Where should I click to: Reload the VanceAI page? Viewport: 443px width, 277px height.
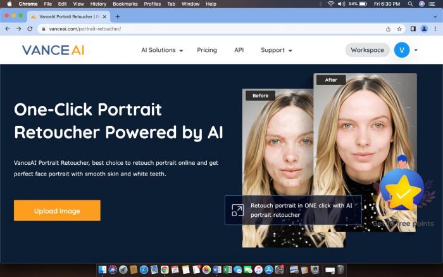click(x=30, y=29)
